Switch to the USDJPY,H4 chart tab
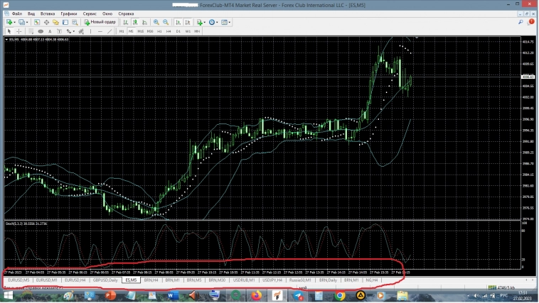The image size is (539, 303). coord(272,280)
